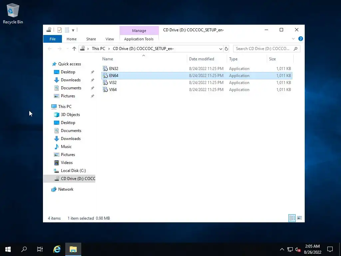Viewport: 341px width, 256px height.
Task: Switch to the Share ribbon tab
Action: point(91,39)
